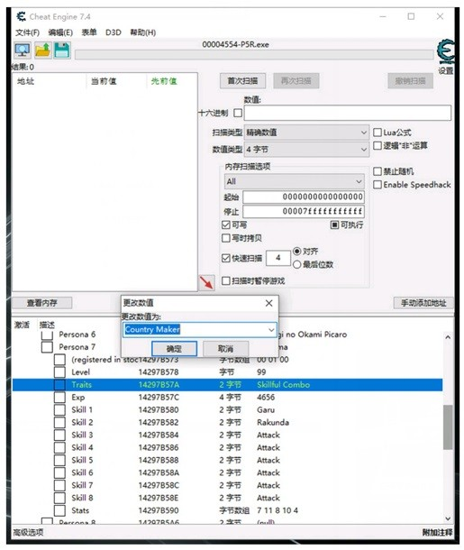464x550 pixels.
Task: Activate the Persona 6 checkbox
Action: tap(47, 335)
